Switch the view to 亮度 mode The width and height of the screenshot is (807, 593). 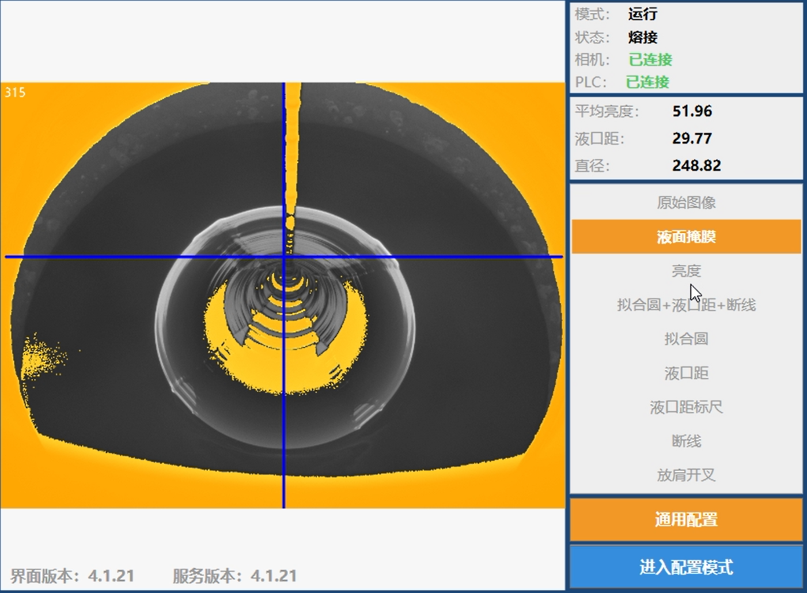[685, 271]
